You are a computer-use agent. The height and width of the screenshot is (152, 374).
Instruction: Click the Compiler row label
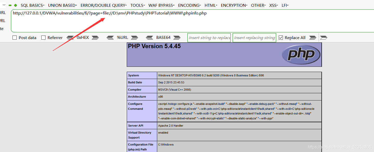coord(135,90)
